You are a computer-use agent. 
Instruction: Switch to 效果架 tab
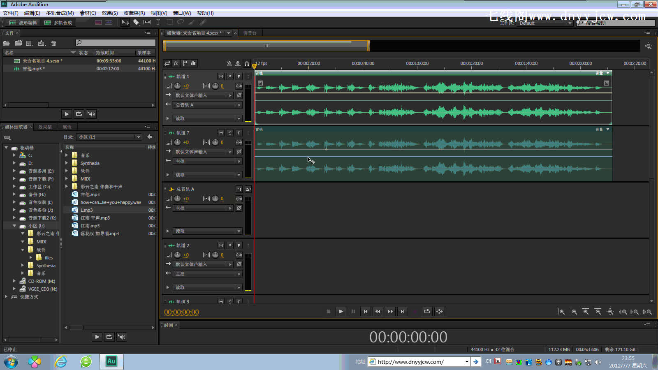coord(45,127)
